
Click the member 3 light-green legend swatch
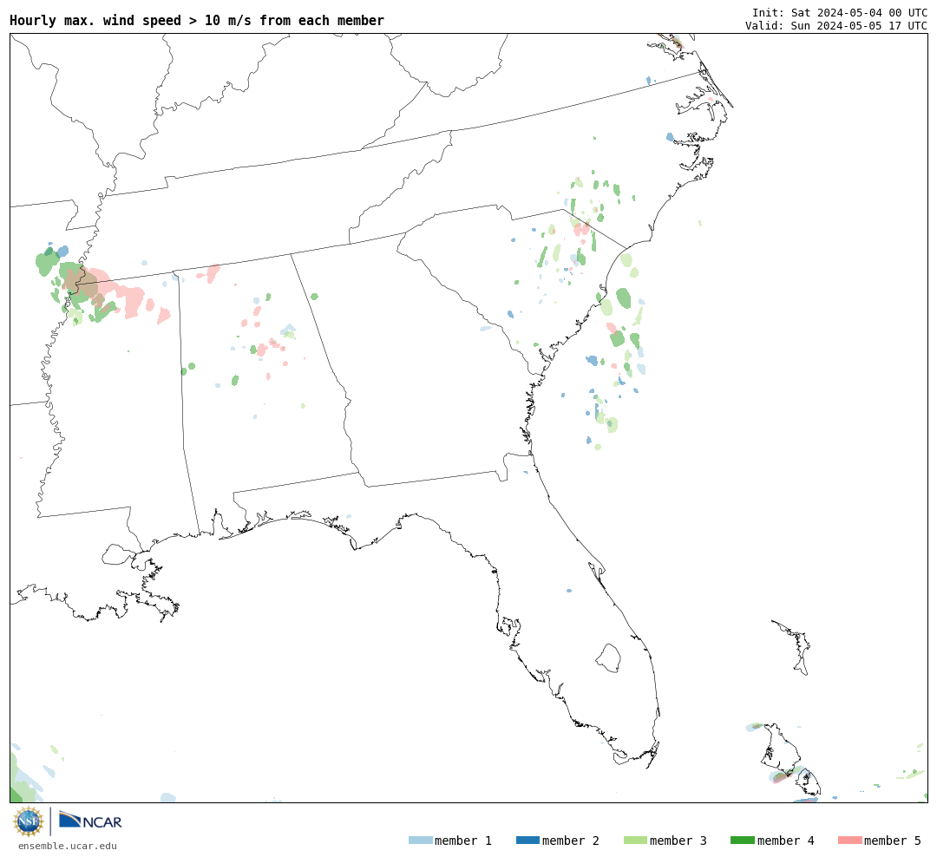(x=635, y=840)
